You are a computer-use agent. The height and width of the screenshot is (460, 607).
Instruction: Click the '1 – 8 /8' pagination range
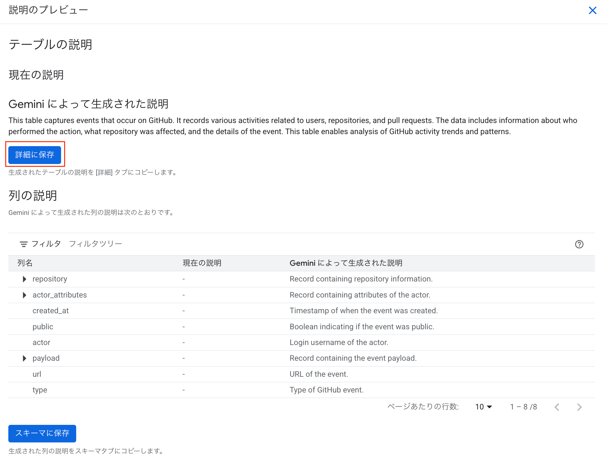(x=523, y=407)
